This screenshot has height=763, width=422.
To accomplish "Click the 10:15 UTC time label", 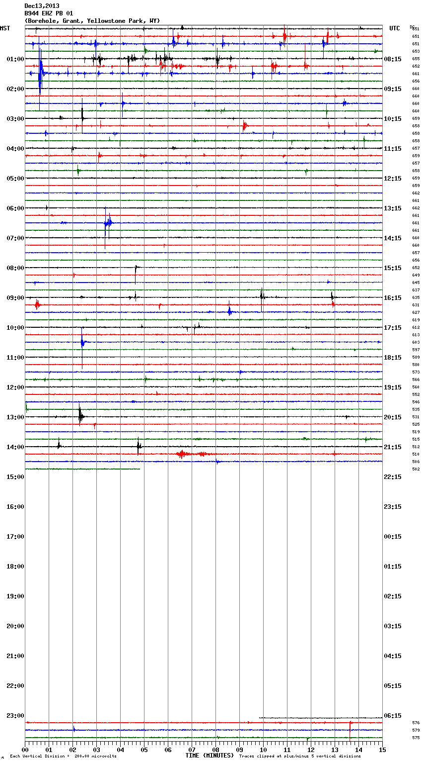I will pyautogui.click(x=393, y=119).
